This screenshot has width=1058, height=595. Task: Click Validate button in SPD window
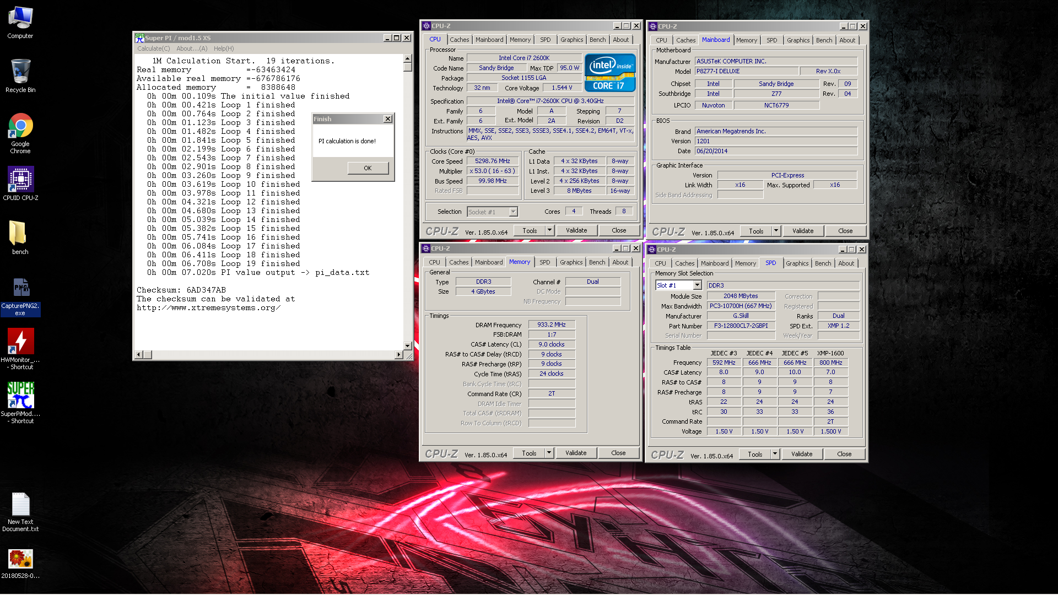point(801,454)
